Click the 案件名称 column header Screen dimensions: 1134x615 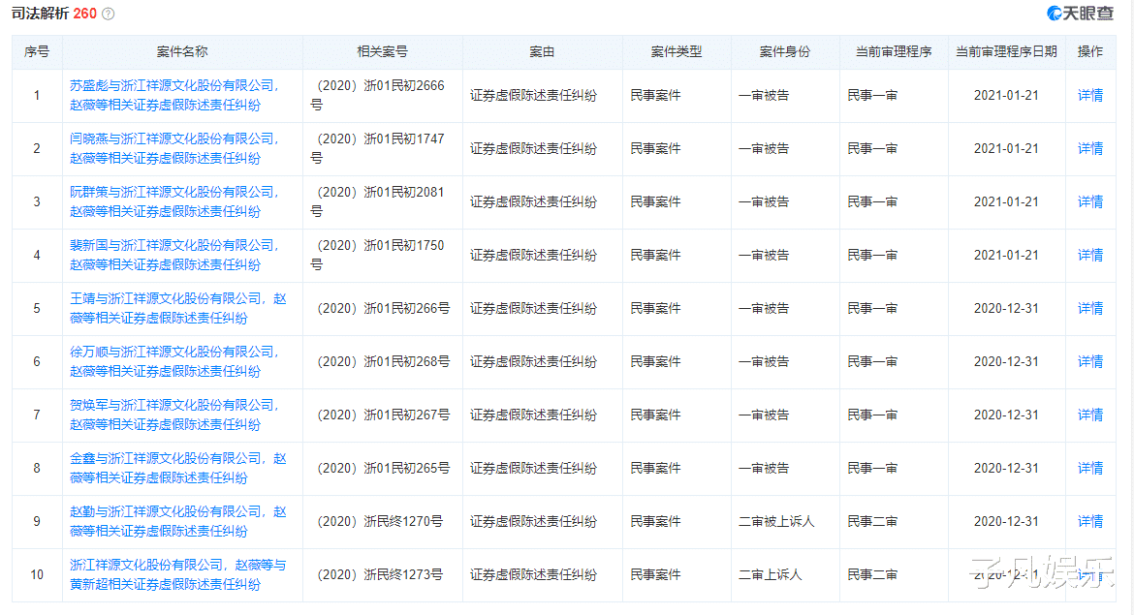tap(181, 52)
